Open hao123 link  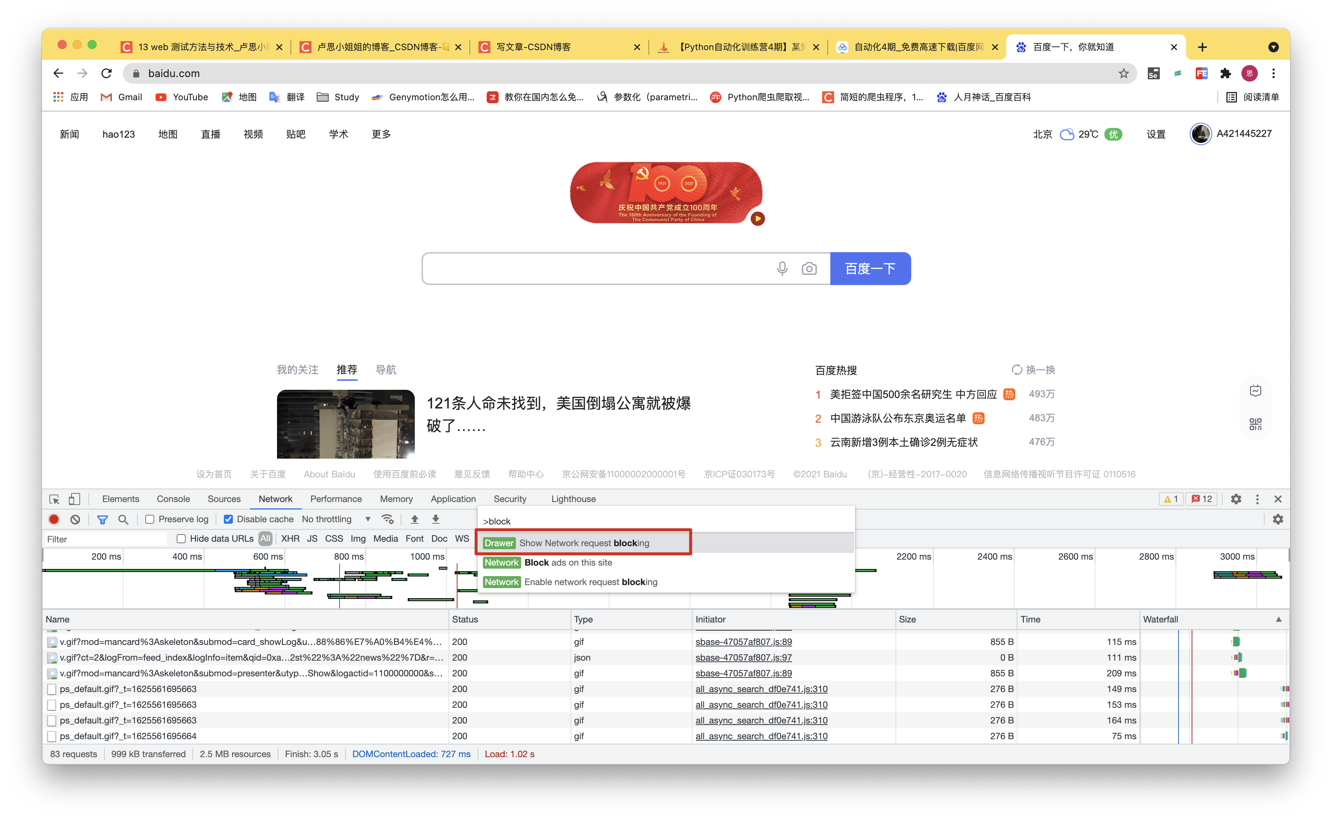click(118, 134)
